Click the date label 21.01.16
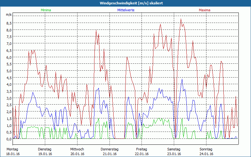Image resolution: width=251 pixels, height=157 pixels. click(109, 154)
